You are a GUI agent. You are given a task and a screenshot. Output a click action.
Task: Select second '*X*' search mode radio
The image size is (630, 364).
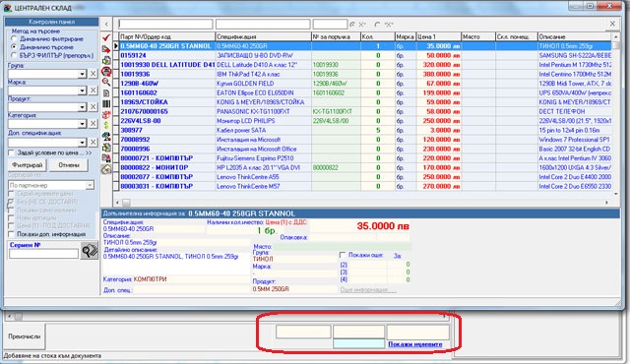pyautogui.click(x=377, y=25)
